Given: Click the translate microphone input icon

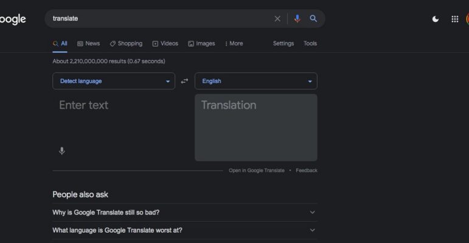Looking at the screenshot, I should point(62,151).
